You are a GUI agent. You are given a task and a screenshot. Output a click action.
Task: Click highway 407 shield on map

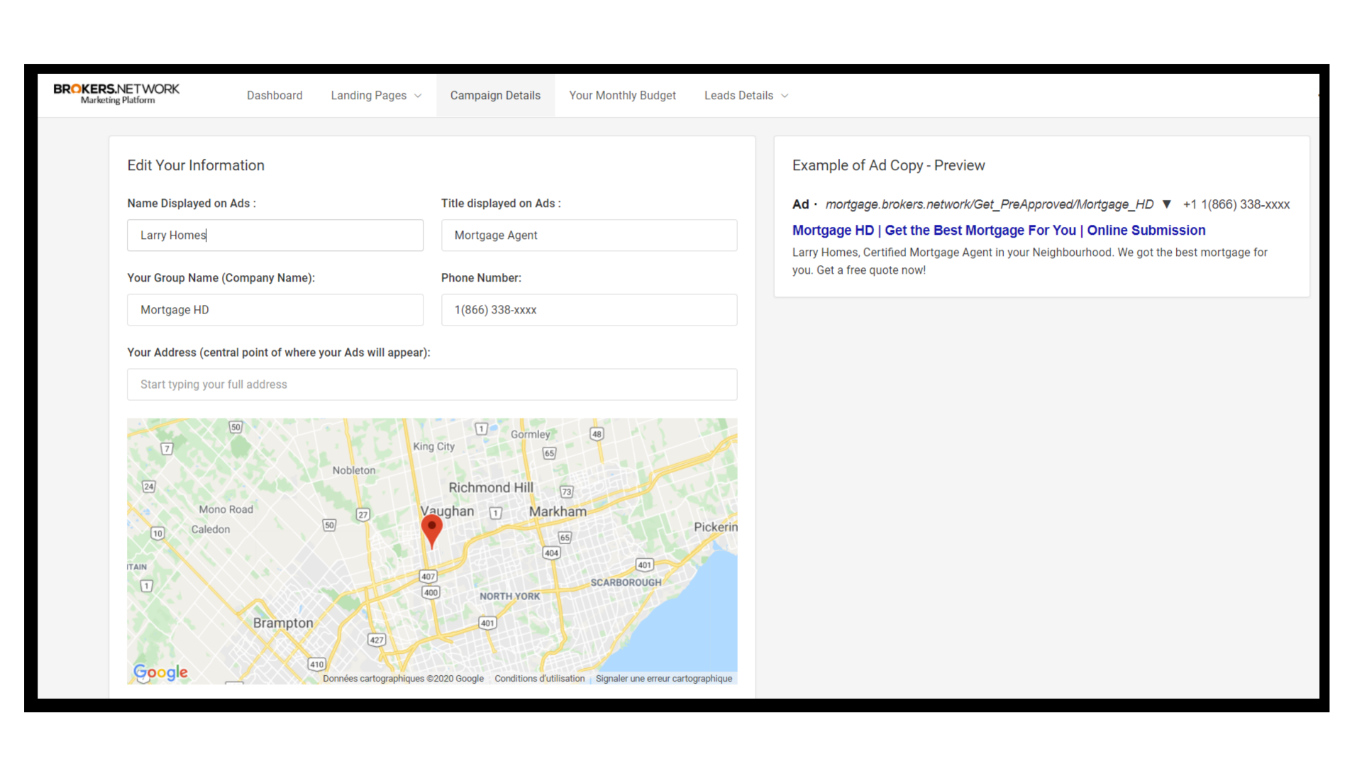428,577
